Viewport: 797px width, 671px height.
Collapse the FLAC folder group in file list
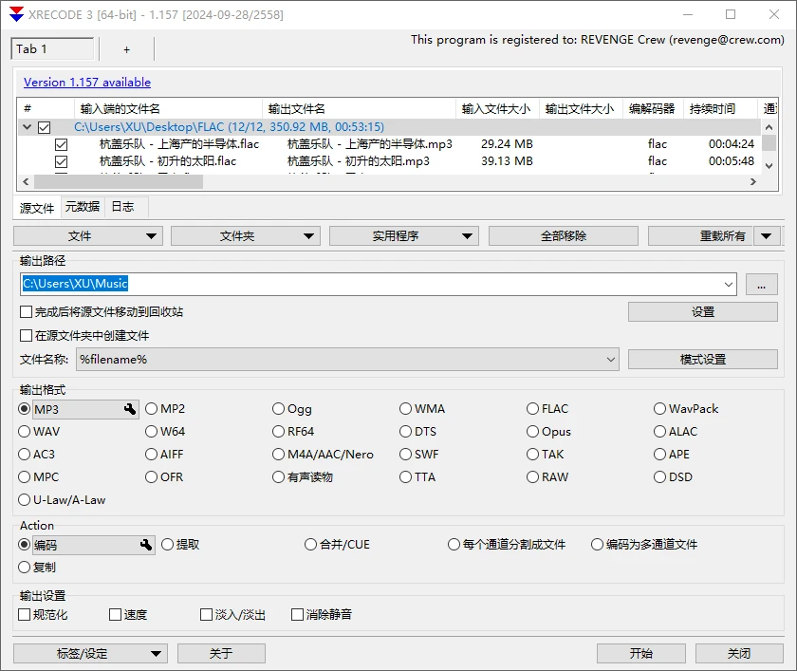pyautogui.click(x=27, y=126)
